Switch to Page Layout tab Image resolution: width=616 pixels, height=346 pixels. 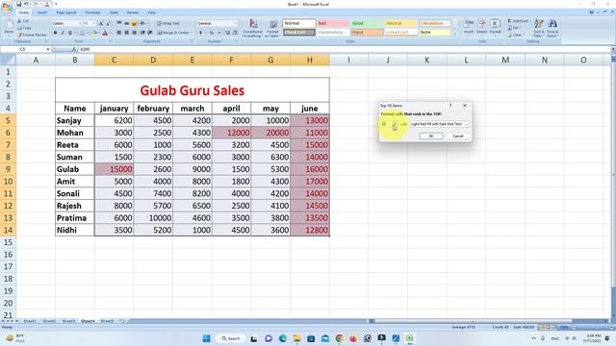[66, 12]
